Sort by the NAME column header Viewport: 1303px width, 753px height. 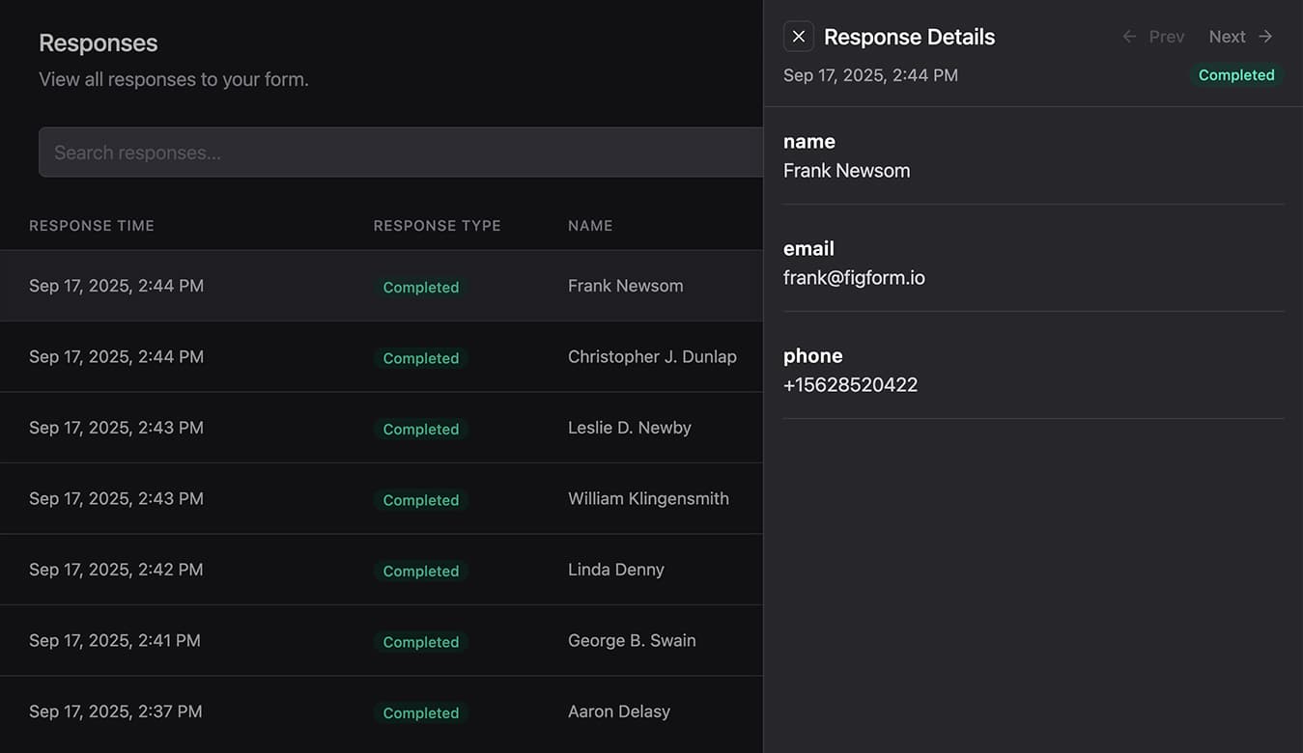tap(590, 225)
